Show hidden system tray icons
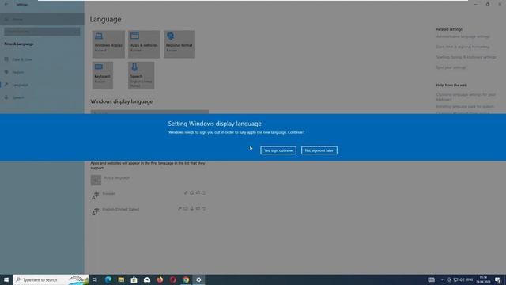506x285 pixels. (443, 279)
